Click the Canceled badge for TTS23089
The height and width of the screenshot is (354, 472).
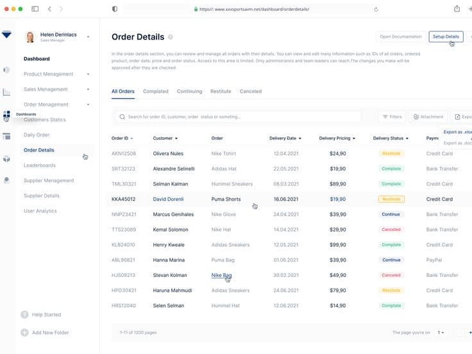(391, 230)
